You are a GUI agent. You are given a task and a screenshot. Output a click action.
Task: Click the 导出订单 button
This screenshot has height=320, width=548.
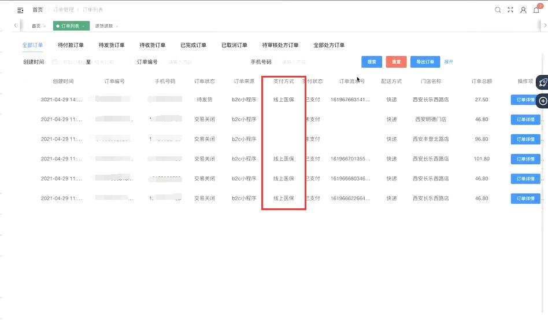[425, 62]
